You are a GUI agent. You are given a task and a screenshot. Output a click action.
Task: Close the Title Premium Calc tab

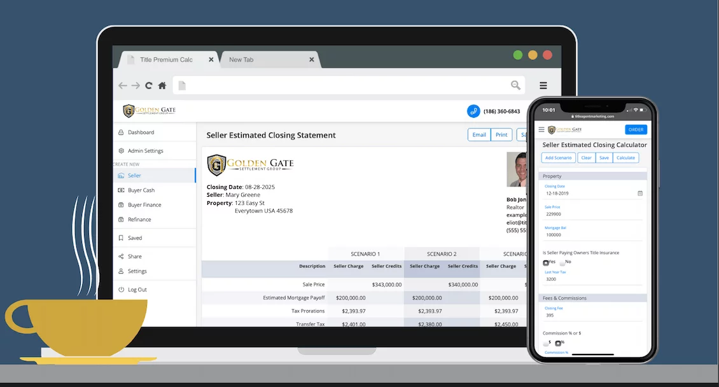tap(211, 60)
